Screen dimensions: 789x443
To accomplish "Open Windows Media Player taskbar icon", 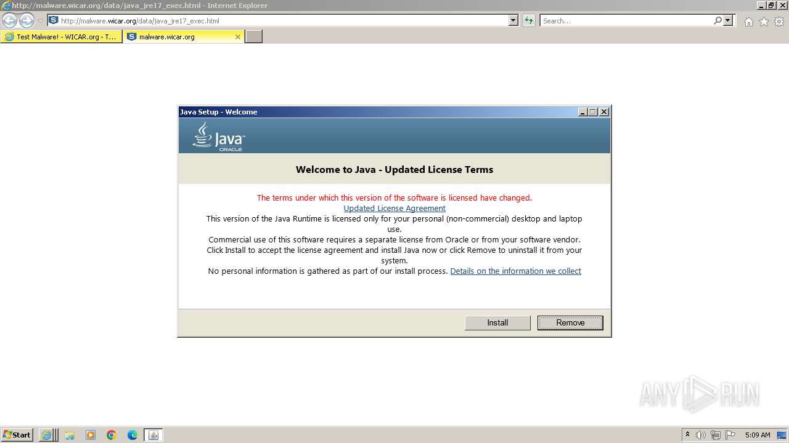I will (91, 435).
